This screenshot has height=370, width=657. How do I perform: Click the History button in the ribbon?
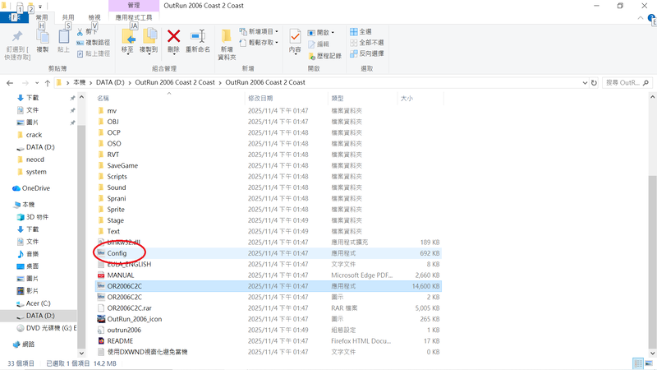coord(324,55)
